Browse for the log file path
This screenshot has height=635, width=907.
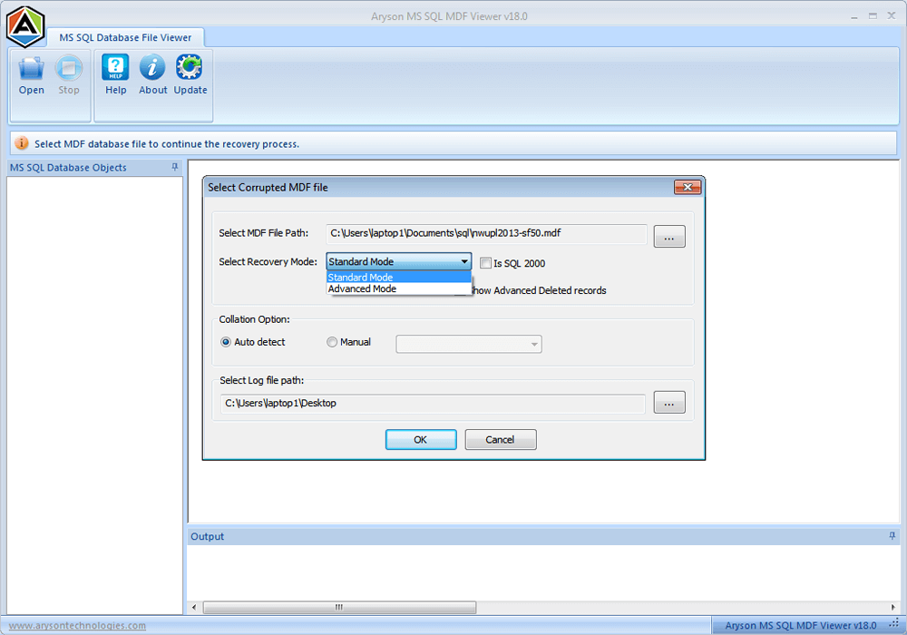point(669,403)
